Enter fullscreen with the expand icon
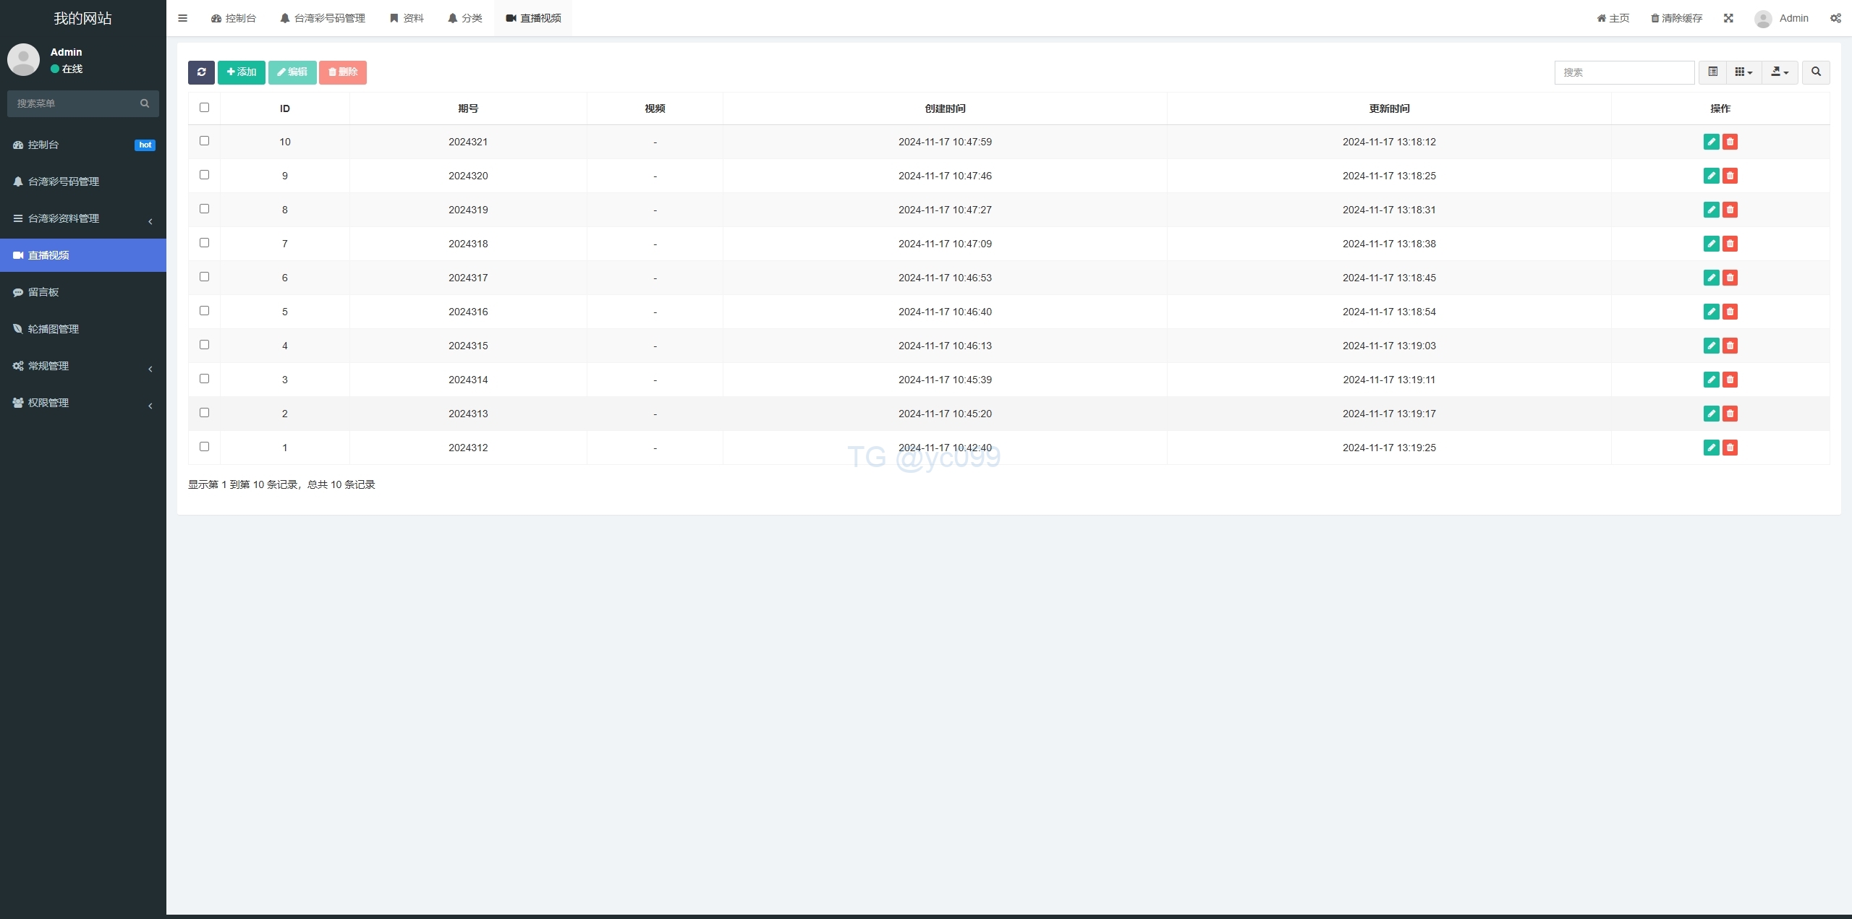This screenshot has height=919, width=1852. pos(1728,18)
